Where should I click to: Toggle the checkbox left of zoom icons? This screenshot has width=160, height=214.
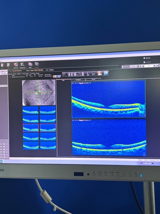123,67
